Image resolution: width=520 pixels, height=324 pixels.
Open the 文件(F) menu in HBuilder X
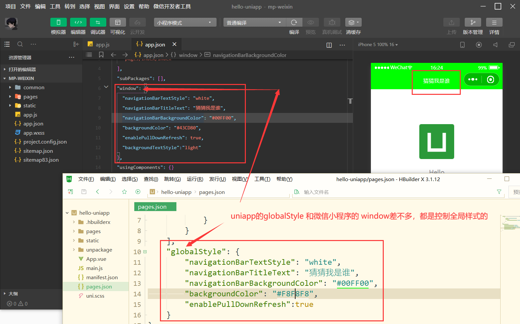coord(86,179)
